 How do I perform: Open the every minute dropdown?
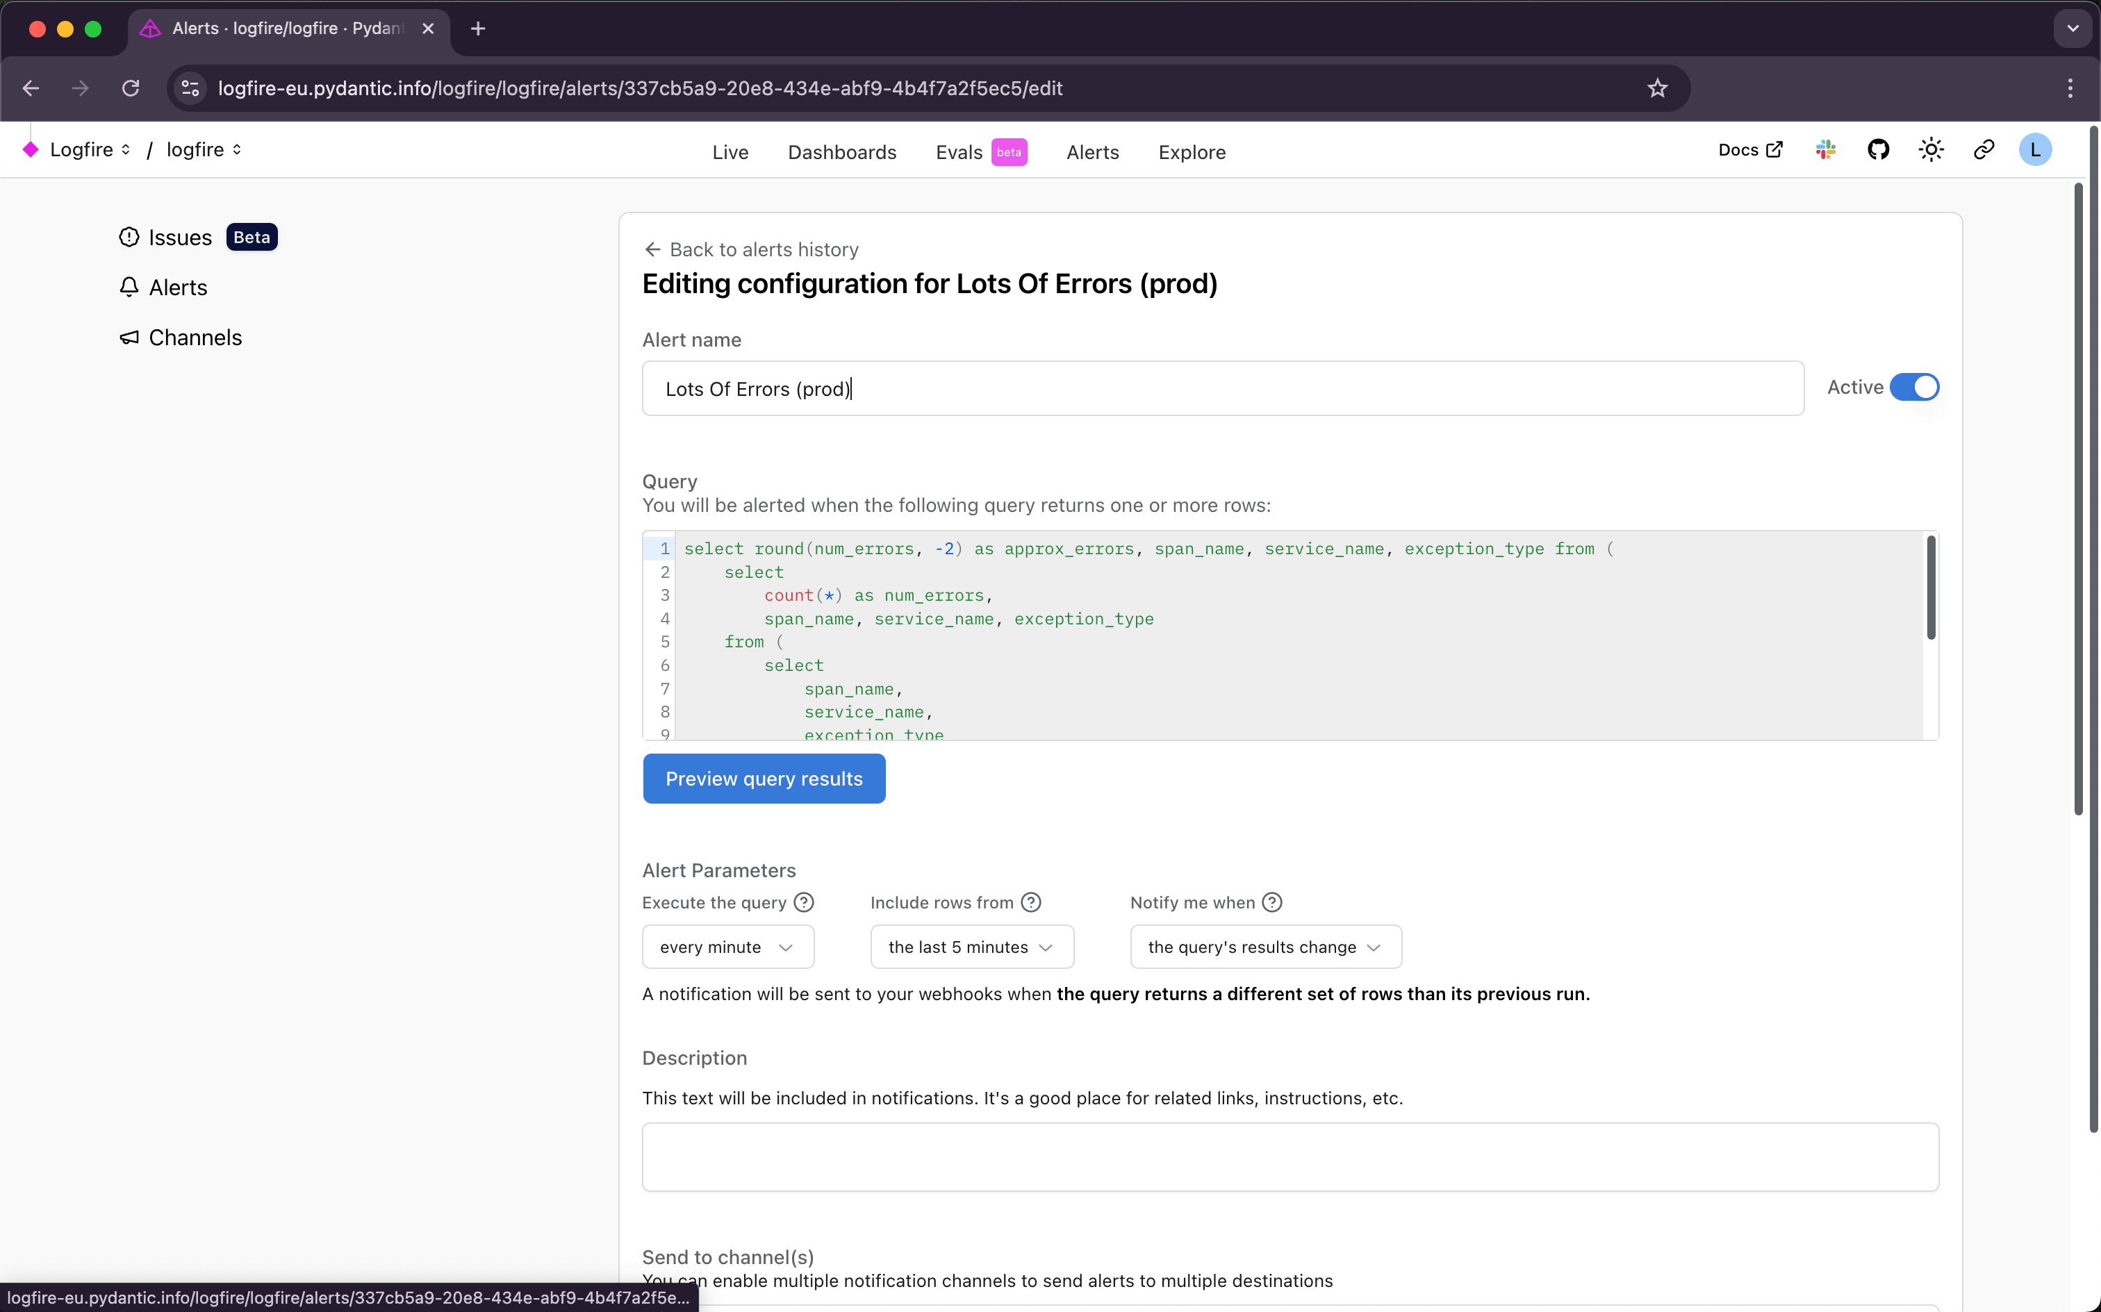pos(727,947)
